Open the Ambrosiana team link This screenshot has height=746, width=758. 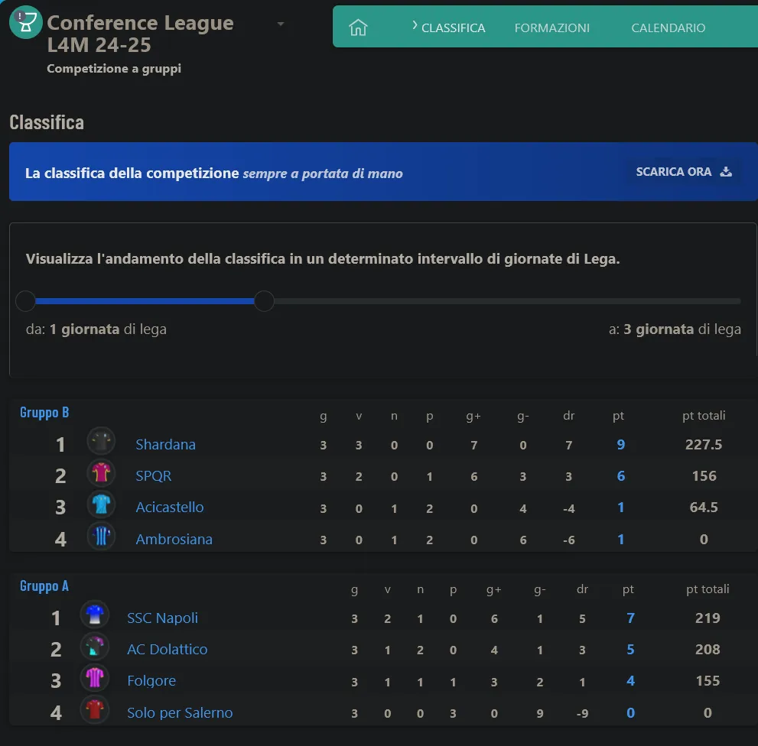[174, 539]
